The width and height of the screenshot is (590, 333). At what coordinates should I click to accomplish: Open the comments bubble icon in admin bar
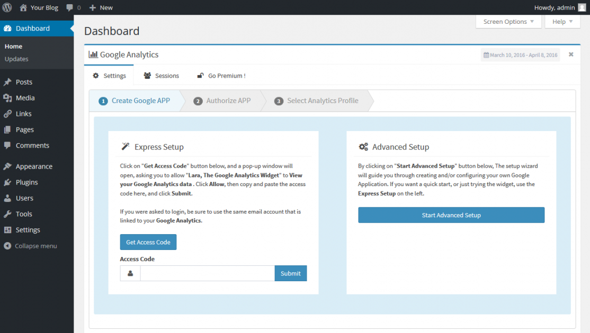tap(70, 8)
